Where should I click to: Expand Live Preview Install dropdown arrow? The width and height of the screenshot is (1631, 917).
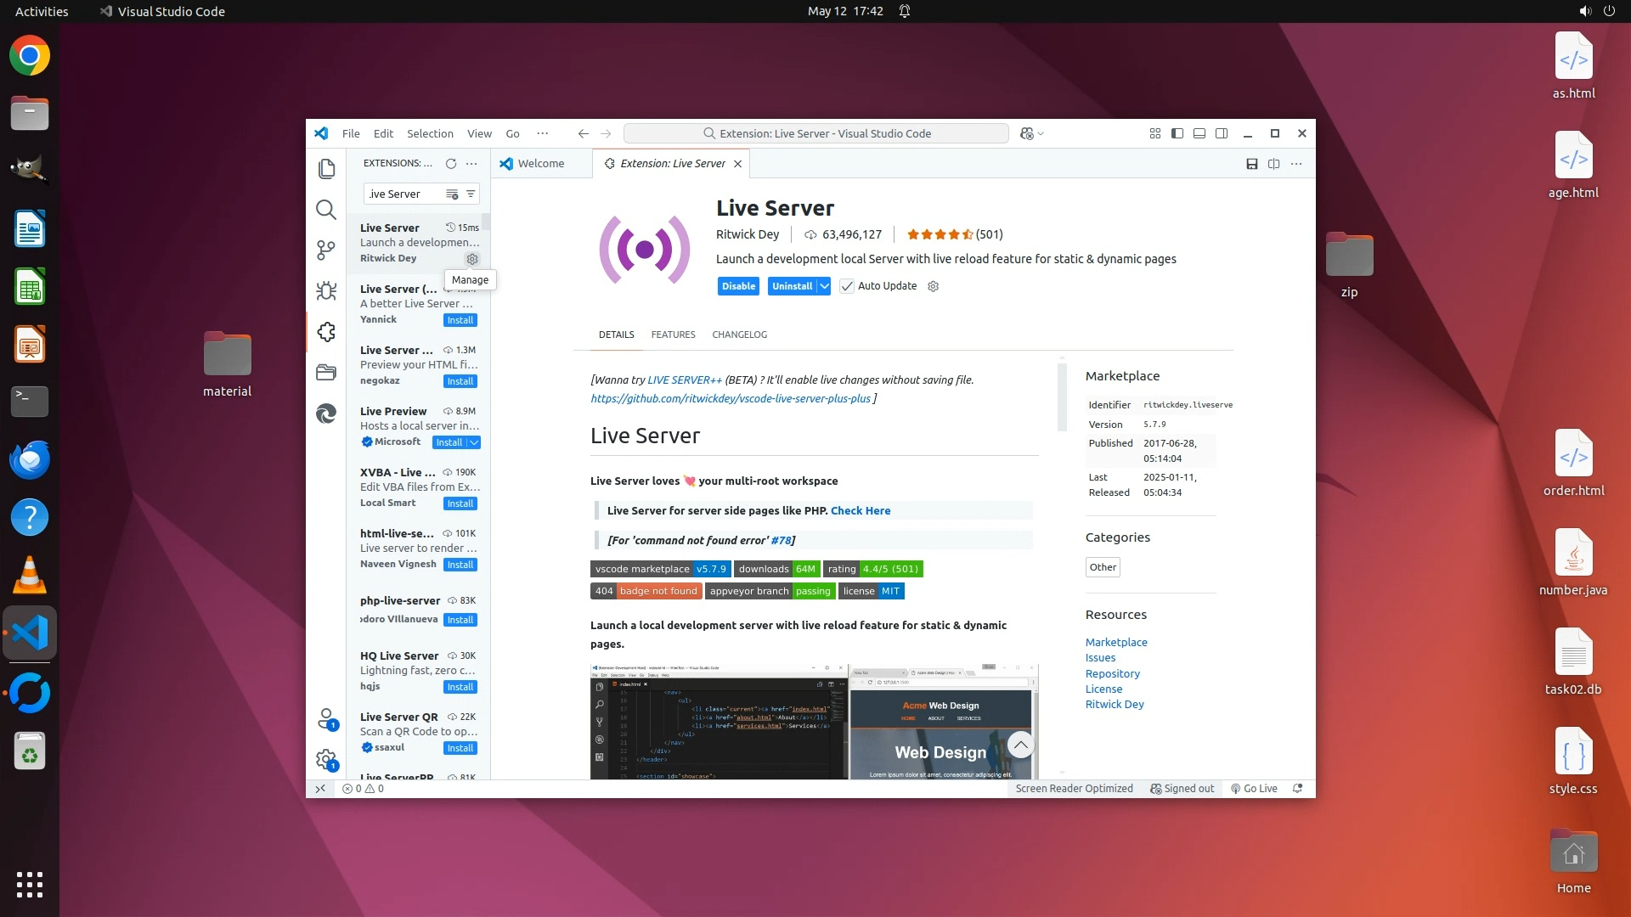[x=475, y=442]
